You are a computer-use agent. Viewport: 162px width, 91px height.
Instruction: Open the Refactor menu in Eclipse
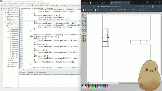pos(16,4)
